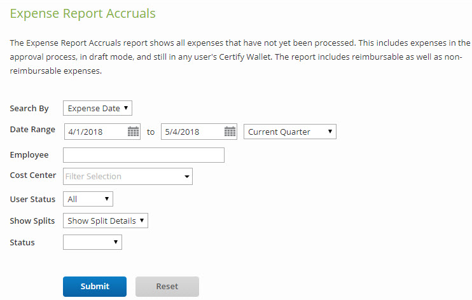Image resolution: width=472 pixels, height=300 pixels.
Task: Click the 4/1/2018 start date field
Action: point(95,132)
